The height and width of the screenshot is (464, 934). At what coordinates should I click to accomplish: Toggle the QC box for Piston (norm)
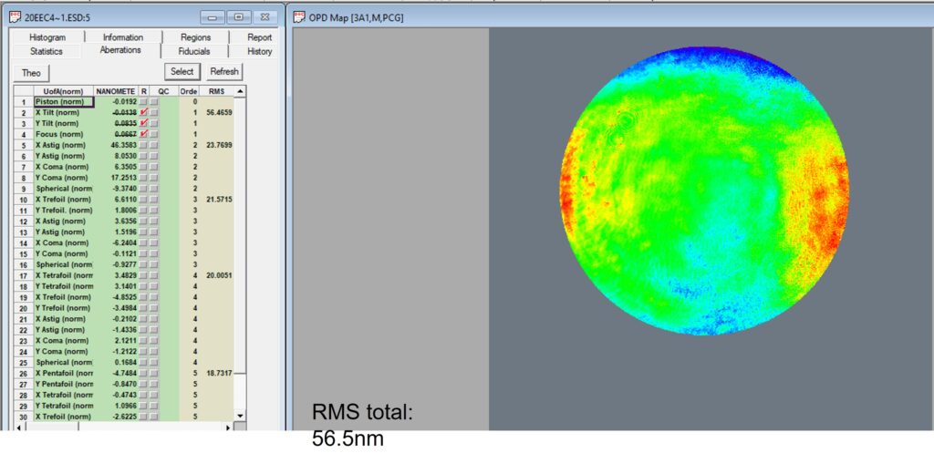click(x=154, y=102)
